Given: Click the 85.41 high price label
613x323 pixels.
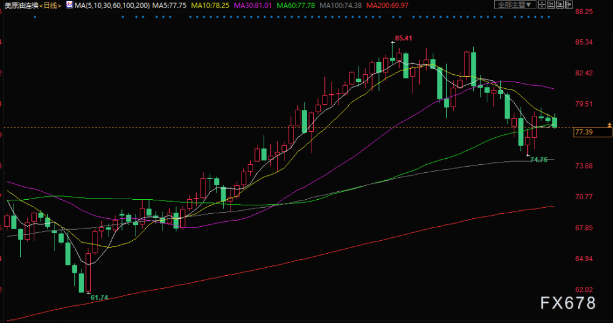Looking at the screenshot, I should [x=403, y=38].
